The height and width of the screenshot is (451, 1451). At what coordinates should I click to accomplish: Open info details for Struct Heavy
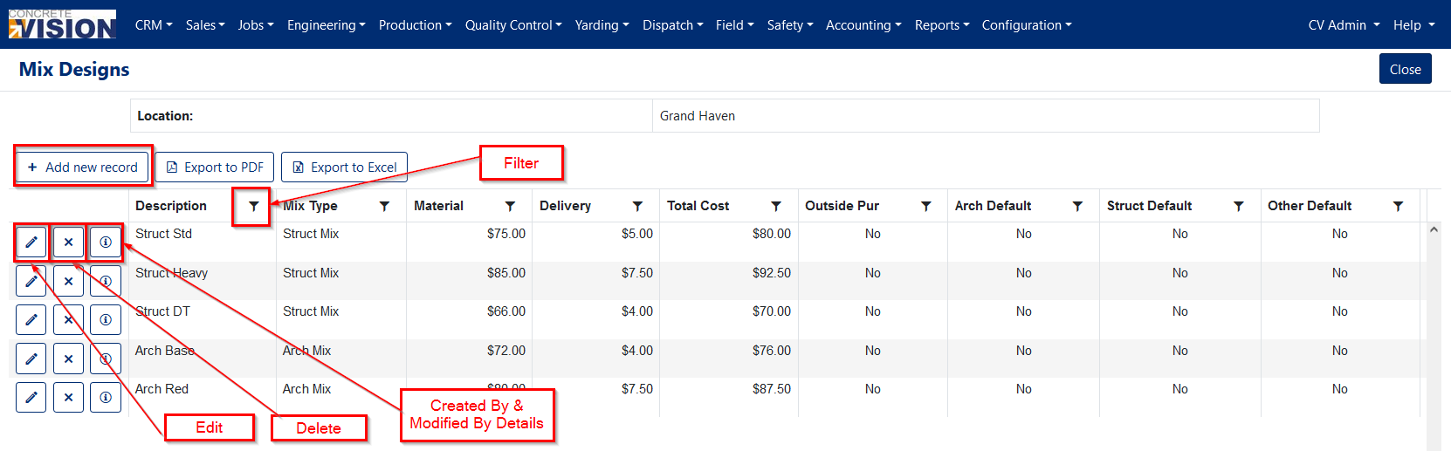[106, 281]
